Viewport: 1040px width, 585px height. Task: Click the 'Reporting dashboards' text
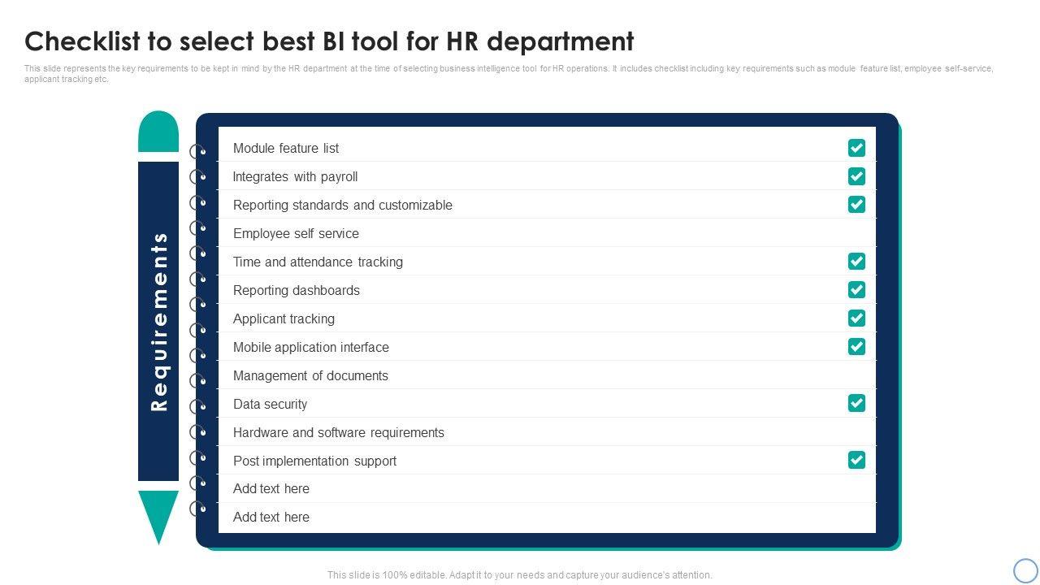click(297, 290)
